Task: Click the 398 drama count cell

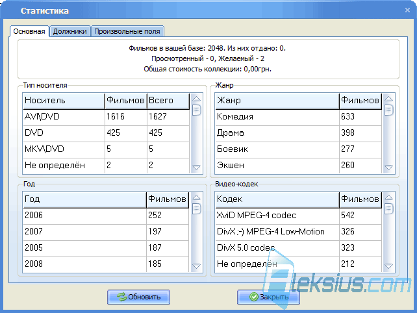Action: click(360, 133)
